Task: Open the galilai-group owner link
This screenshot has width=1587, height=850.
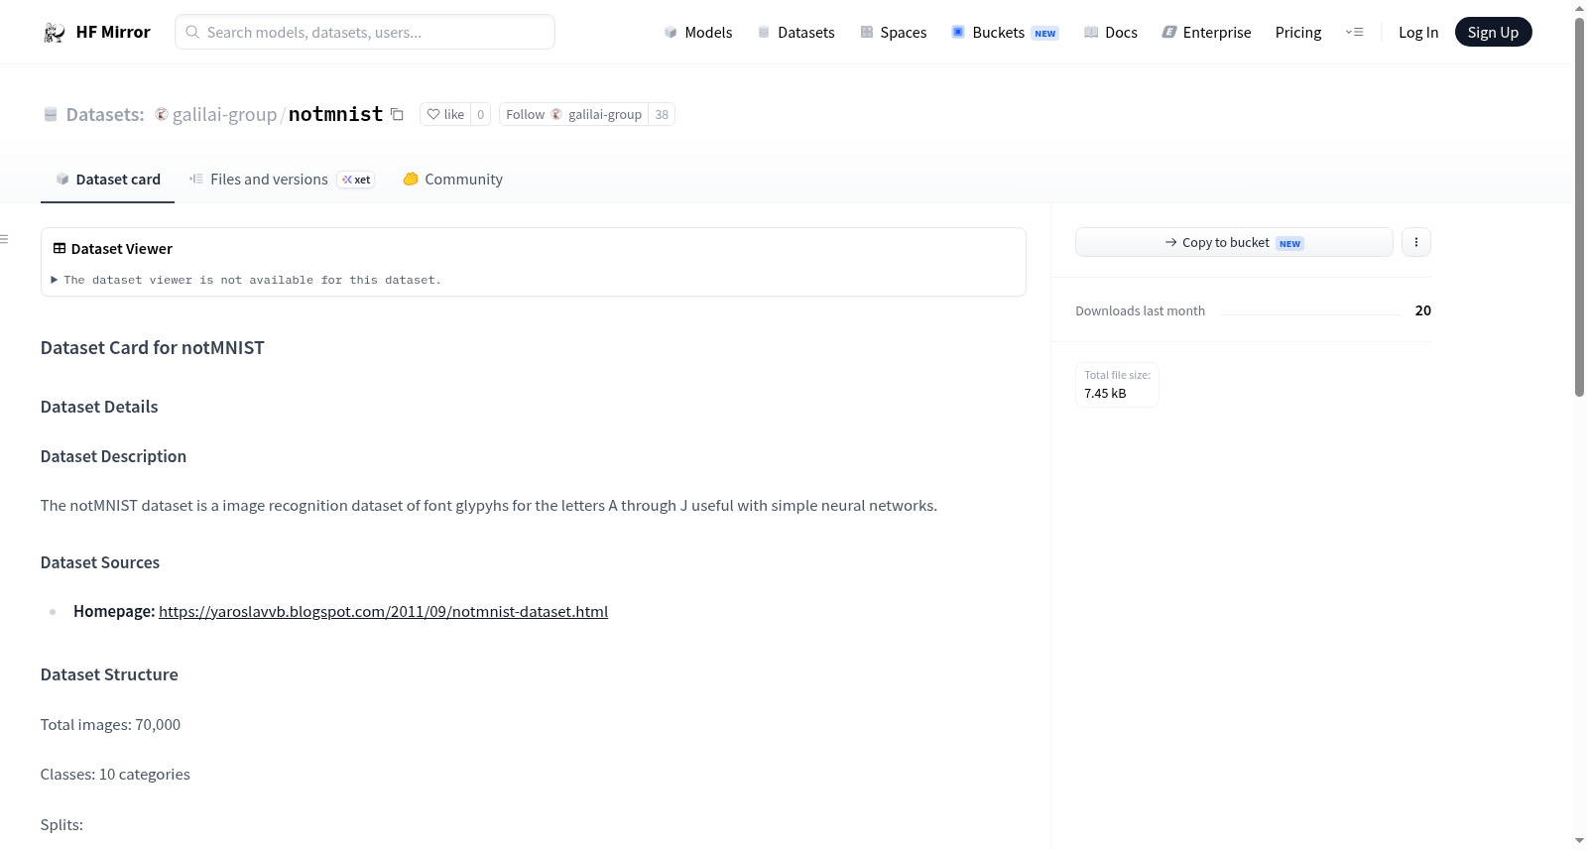Action: (x=224, y=114)
